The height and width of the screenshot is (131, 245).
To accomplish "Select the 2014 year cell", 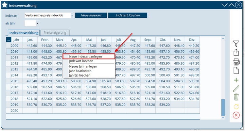I will click(x=16, y=75).
